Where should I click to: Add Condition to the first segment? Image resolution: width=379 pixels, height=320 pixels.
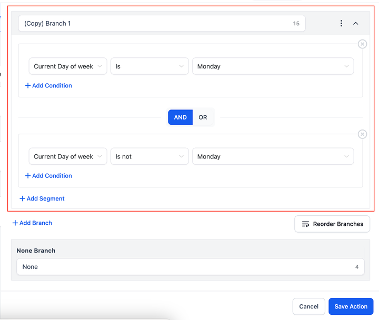(x=48, y=86)
